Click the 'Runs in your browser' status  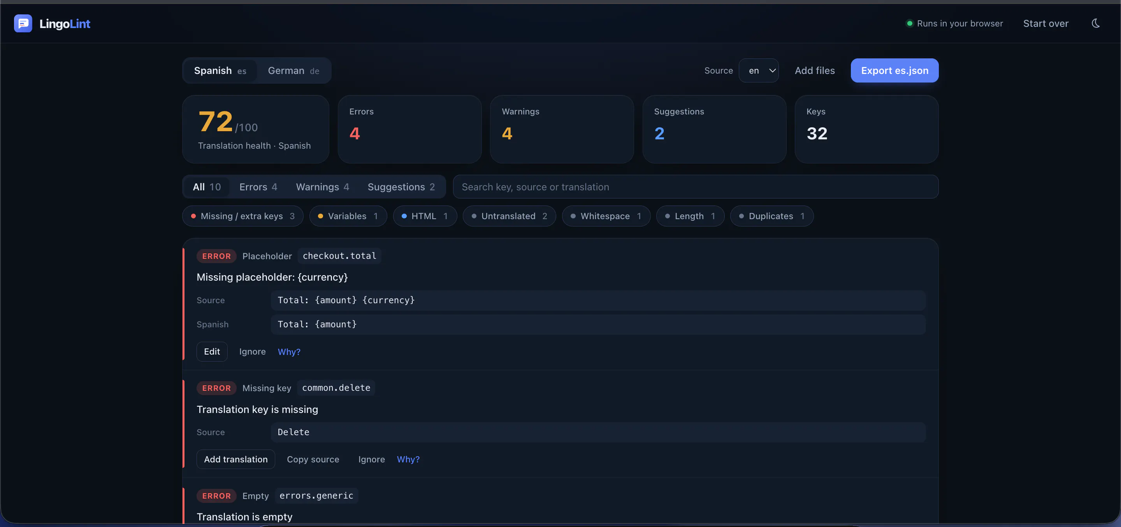pos(954,23)
